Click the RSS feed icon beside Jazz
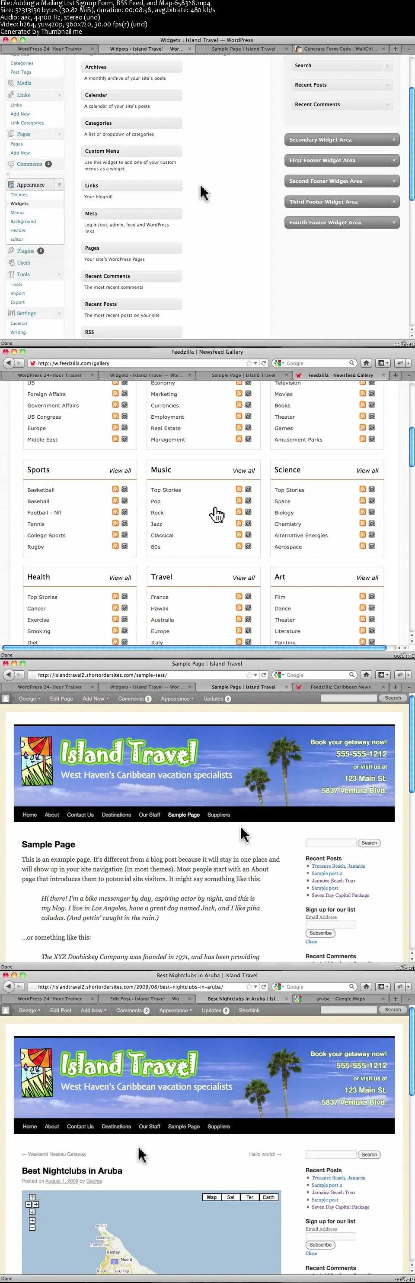Screen dimensions: 415x1283 click(239, 524)
